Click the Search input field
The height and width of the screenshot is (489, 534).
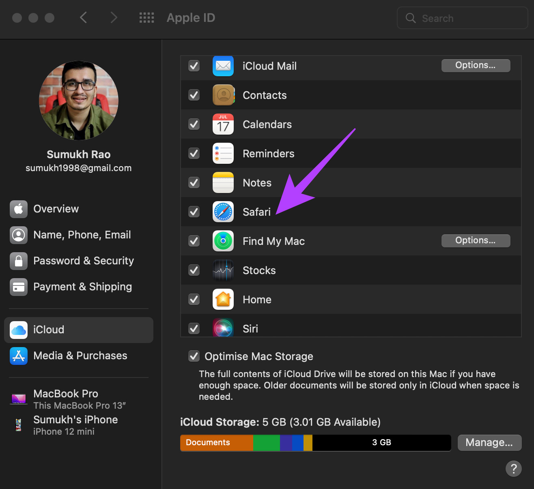[x=463, y=18]
